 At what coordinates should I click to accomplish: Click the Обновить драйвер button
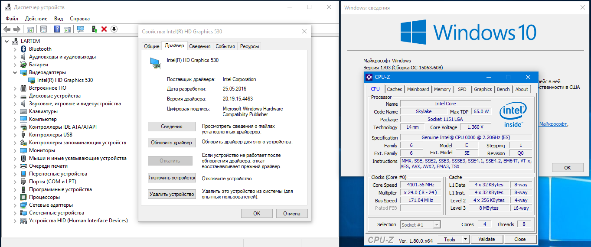pyautogui.click(x=172, y=143)
